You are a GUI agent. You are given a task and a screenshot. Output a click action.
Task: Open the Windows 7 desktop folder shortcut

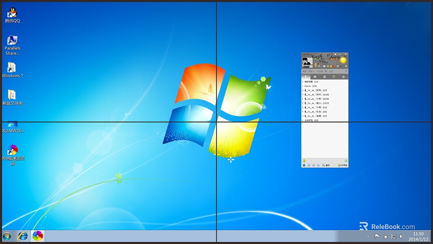coord(13,70)
